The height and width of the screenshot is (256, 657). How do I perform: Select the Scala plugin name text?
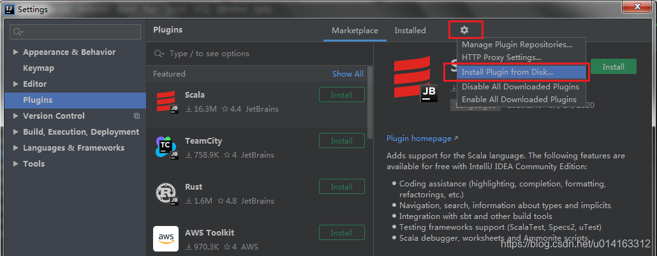click(195, 95)
